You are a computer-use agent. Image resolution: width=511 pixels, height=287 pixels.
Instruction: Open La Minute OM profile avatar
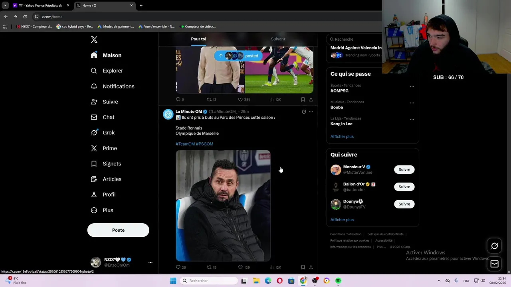point(168,114)
